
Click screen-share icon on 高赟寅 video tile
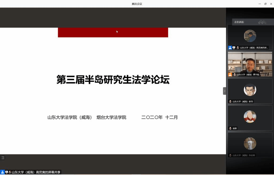[234, 48]
